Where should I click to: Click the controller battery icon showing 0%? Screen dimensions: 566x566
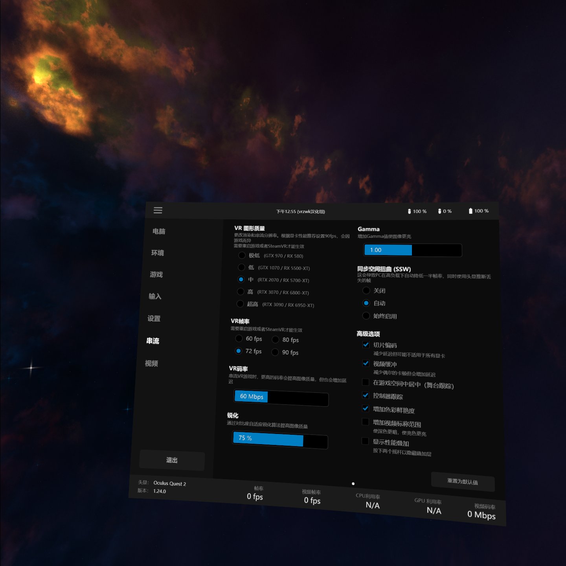pos(439,211)
